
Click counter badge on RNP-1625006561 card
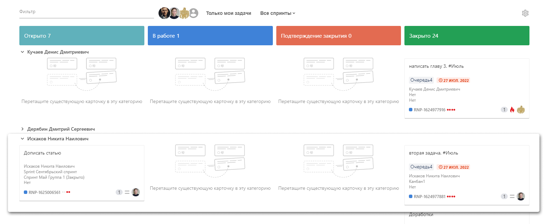pos(119,192)
